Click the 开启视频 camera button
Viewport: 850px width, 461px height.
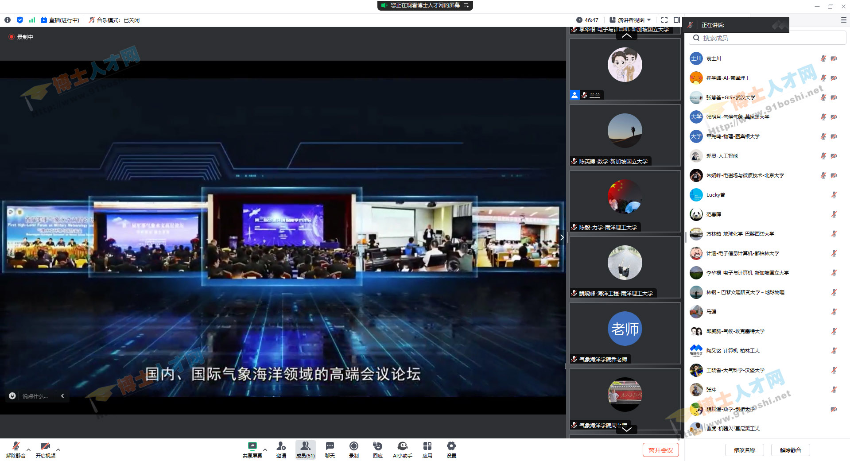click(45, 449)
